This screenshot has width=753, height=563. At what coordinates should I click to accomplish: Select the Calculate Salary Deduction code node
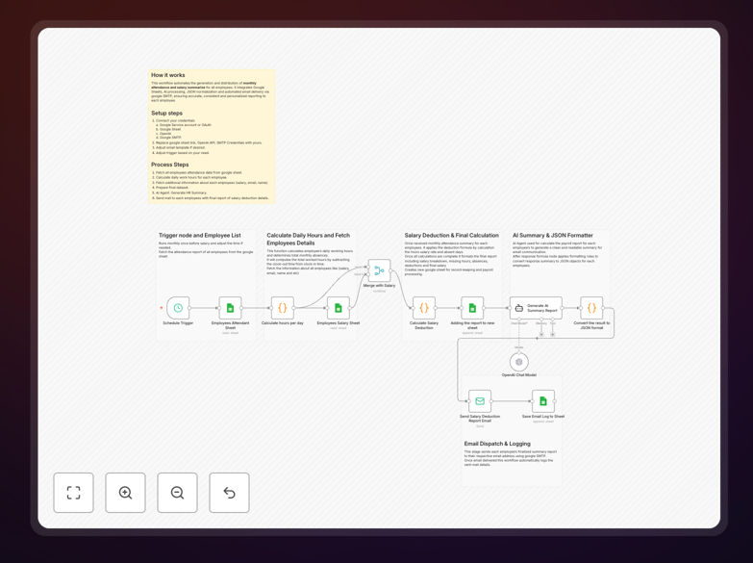click(424, 308)
